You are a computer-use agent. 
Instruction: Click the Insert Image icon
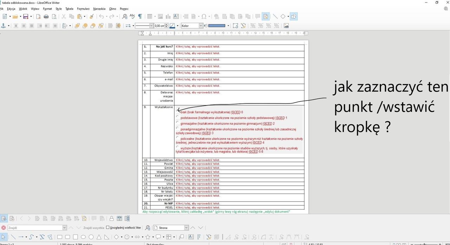[160, 16]
